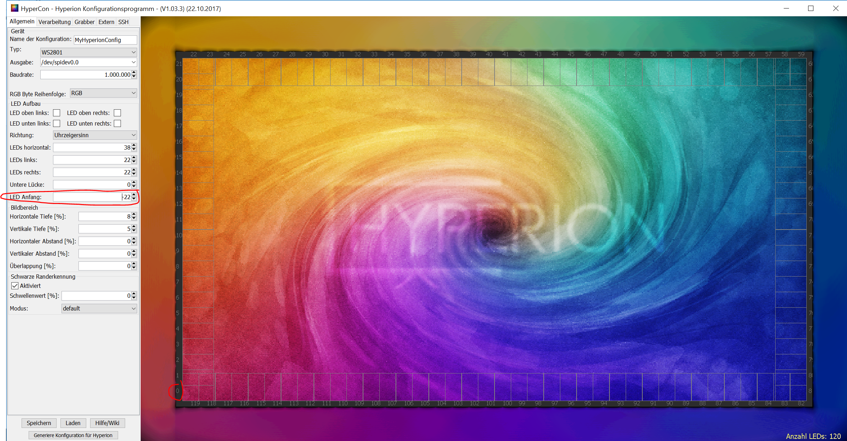Check LED unten rechts checkbox
Viewport: 847px width, 441px height.
tap(117, 123)
